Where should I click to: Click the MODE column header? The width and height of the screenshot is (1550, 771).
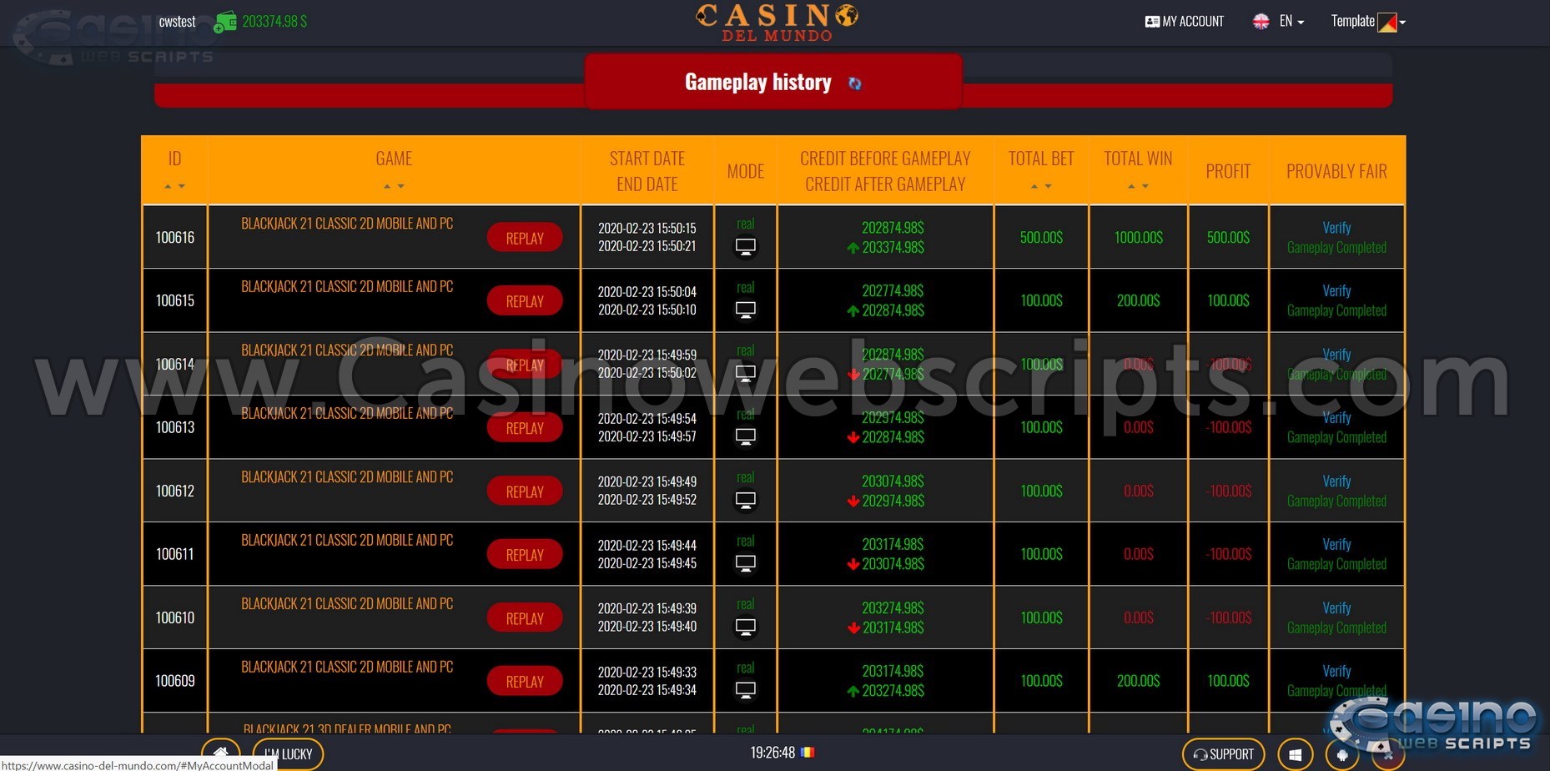click(x=746, y=171)
